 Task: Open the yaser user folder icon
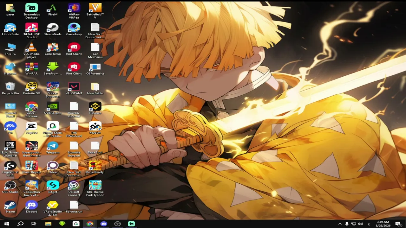pos(10,10)
